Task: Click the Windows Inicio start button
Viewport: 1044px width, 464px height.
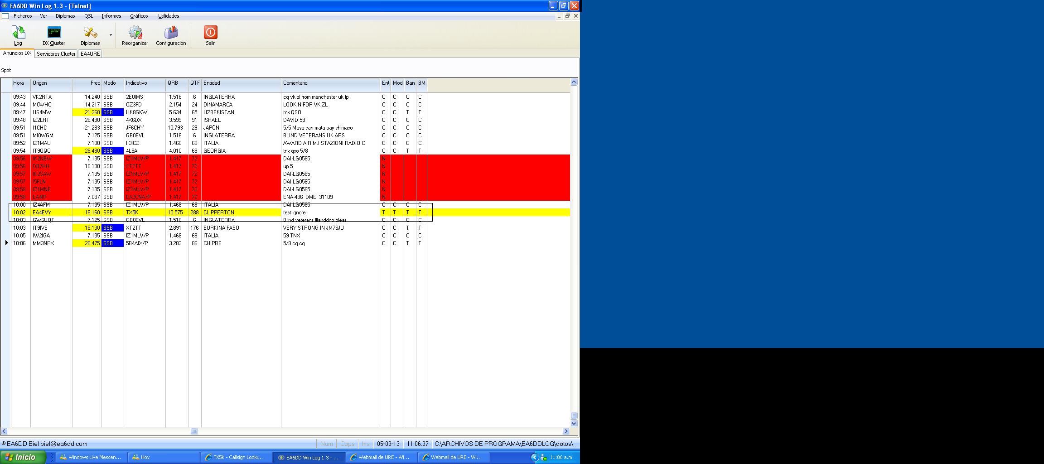Action: pos(23,457)
